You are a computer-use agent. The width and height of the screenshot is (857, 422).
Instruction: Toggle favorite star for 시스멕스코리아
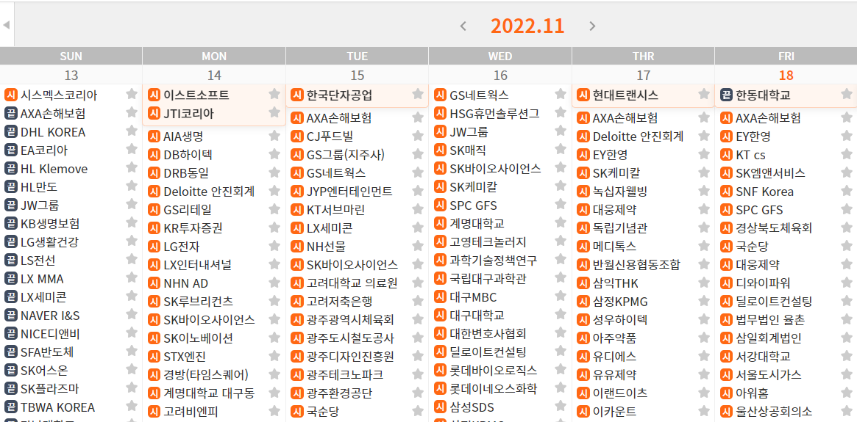tap(132, 94)
